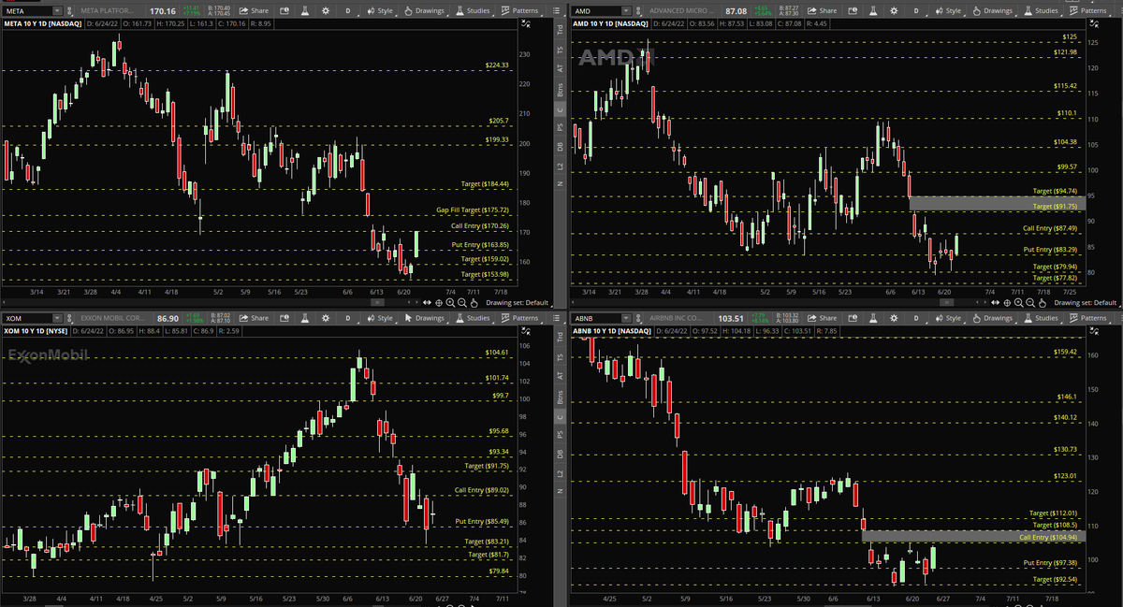Expand the META symbol dropdown arrow

coord(57,10)
